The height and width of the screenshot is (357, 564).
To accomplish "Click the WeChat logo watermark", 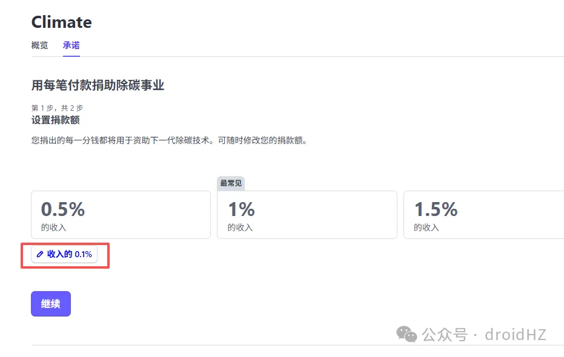I will (406, 333).
